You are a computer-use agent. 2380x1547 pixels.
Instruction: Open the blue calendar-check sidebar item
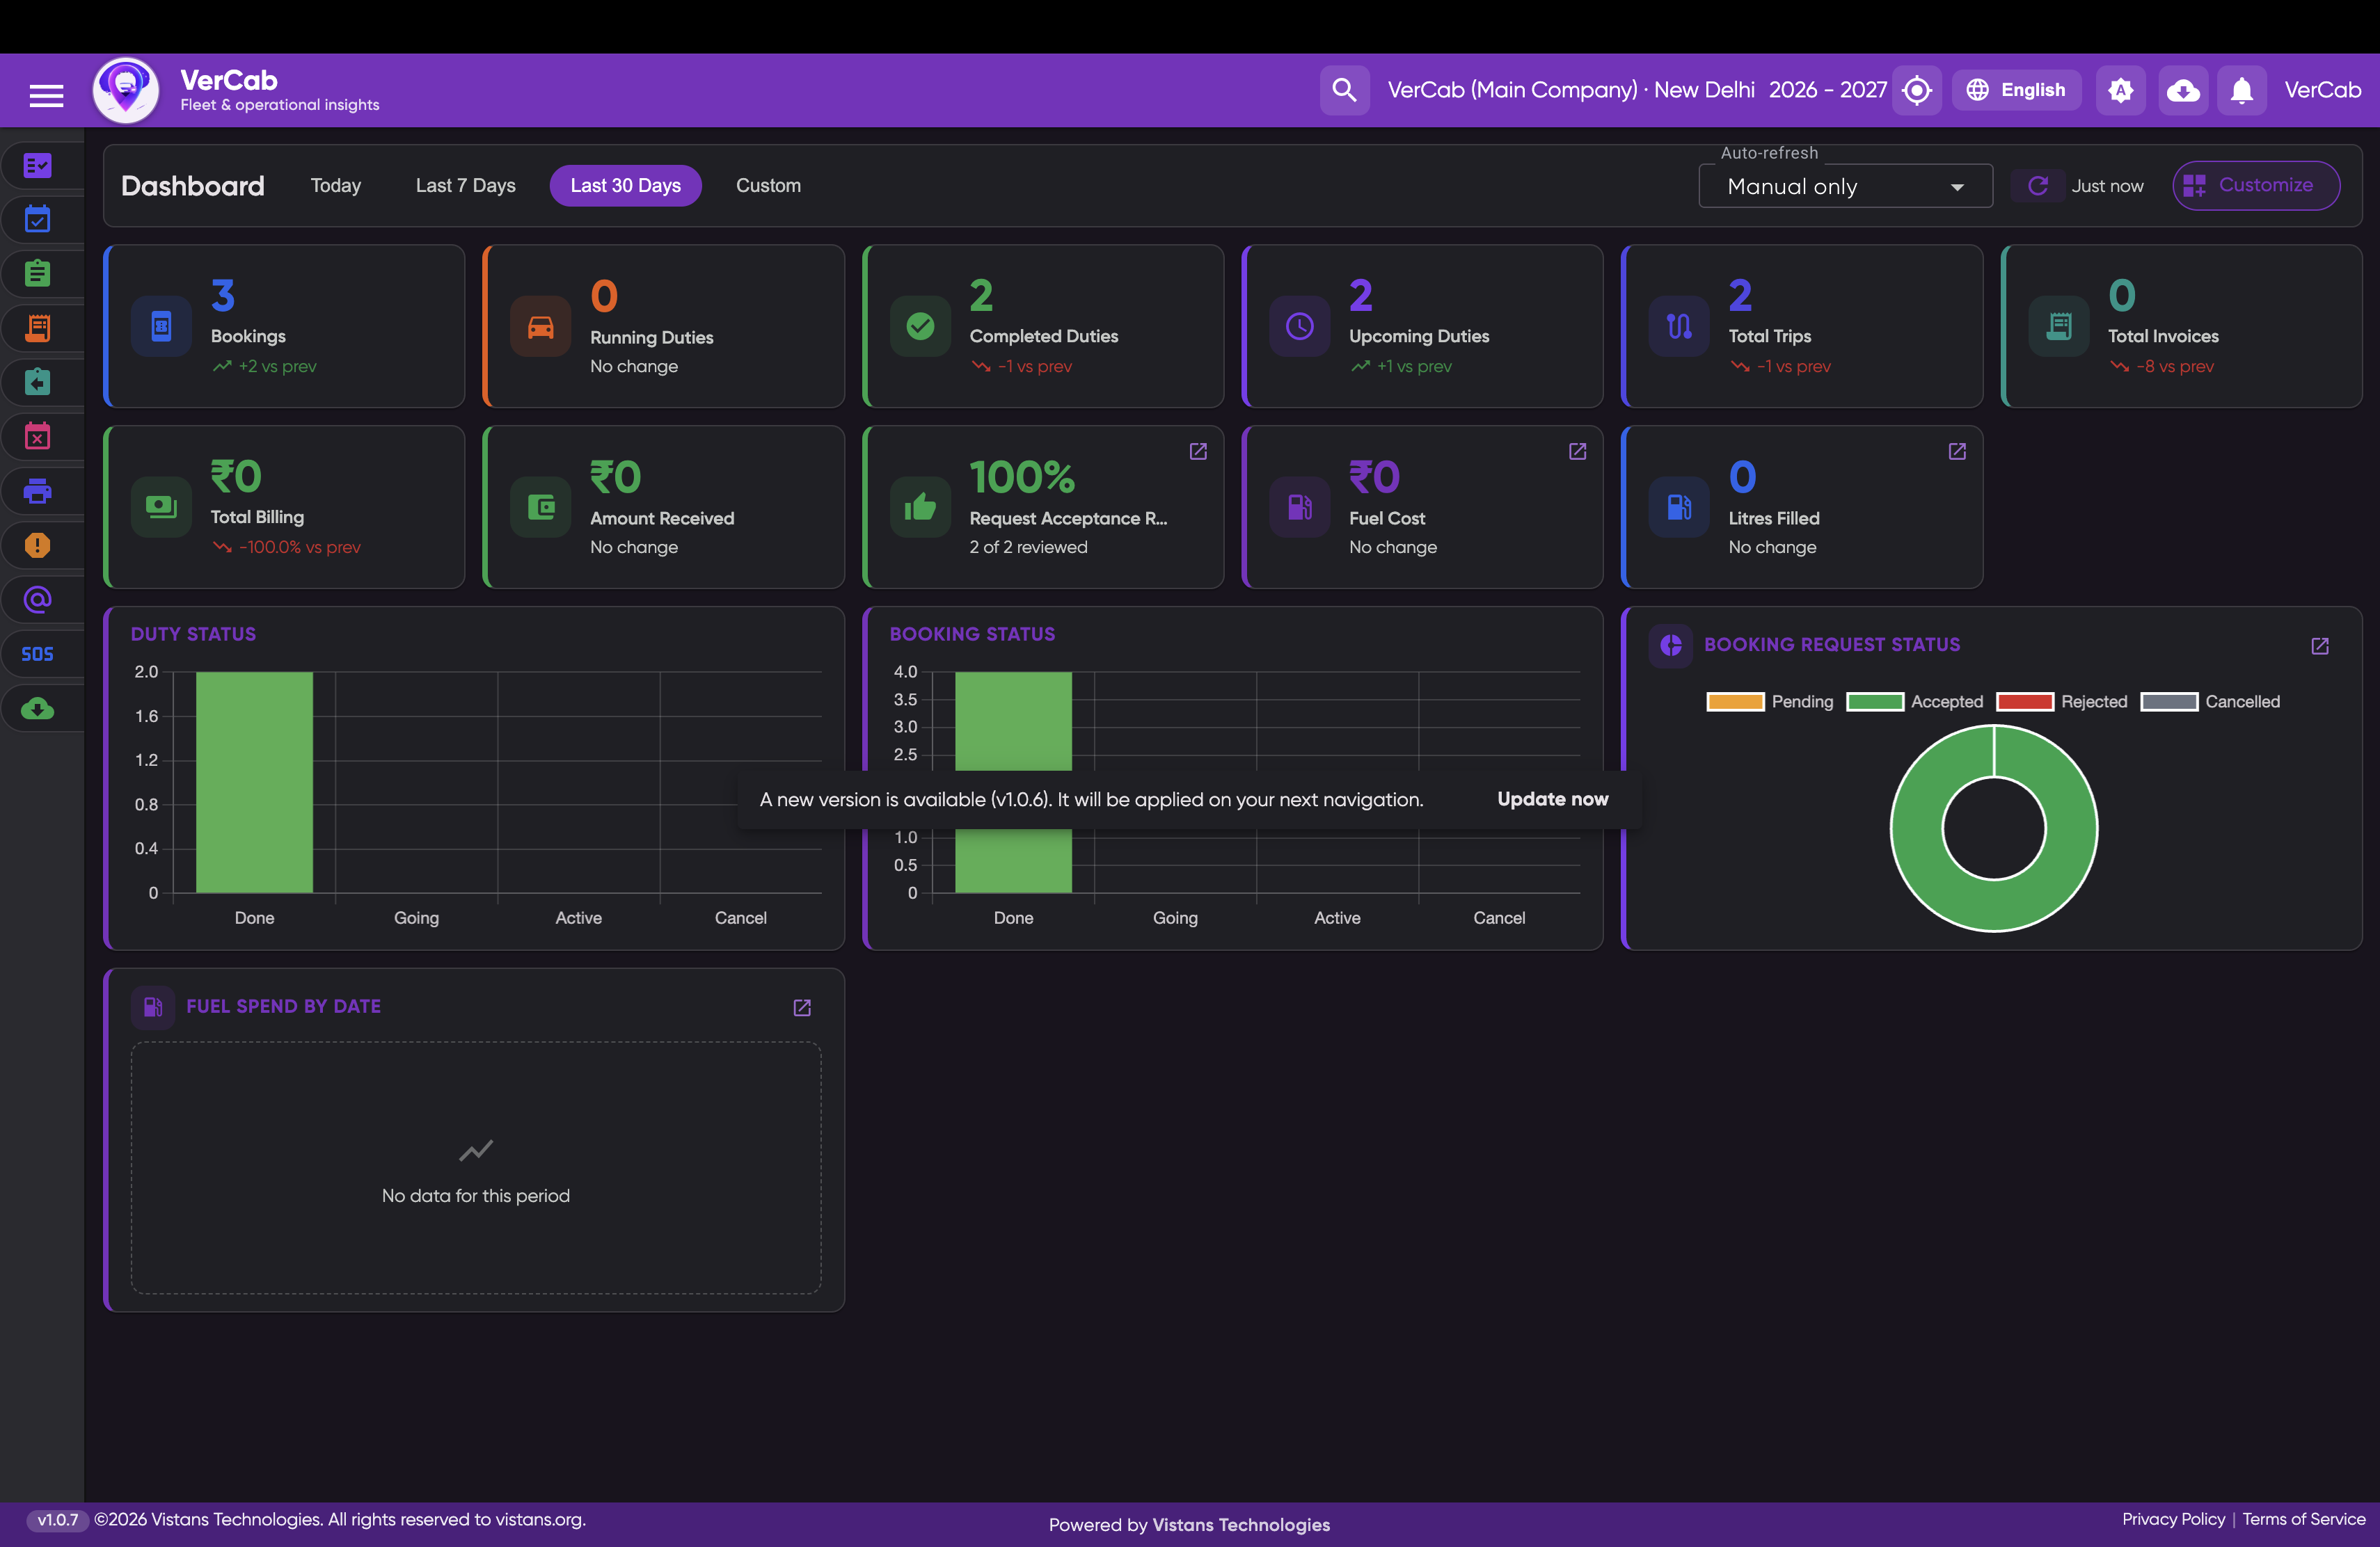tap(38, 219)
